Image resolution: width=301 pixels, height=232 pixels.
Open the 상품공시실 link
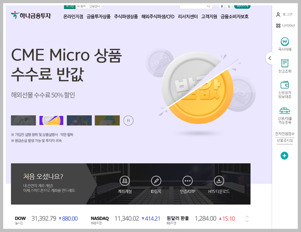click(285, 140)
